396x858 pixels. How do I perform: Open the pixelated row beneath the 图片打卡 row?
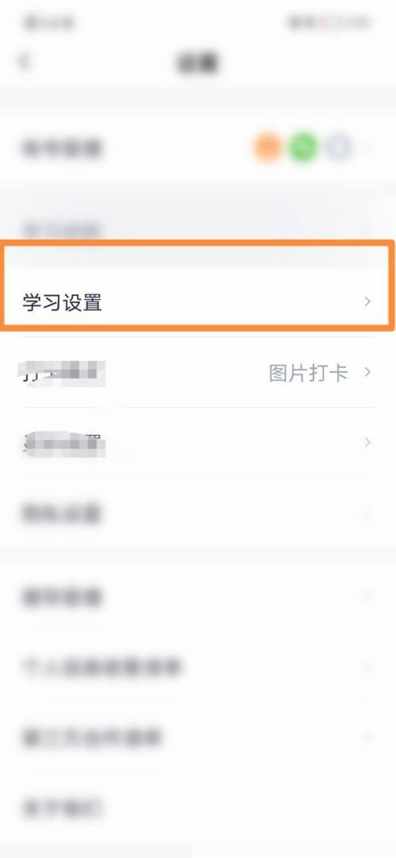[x=198, y=442]
